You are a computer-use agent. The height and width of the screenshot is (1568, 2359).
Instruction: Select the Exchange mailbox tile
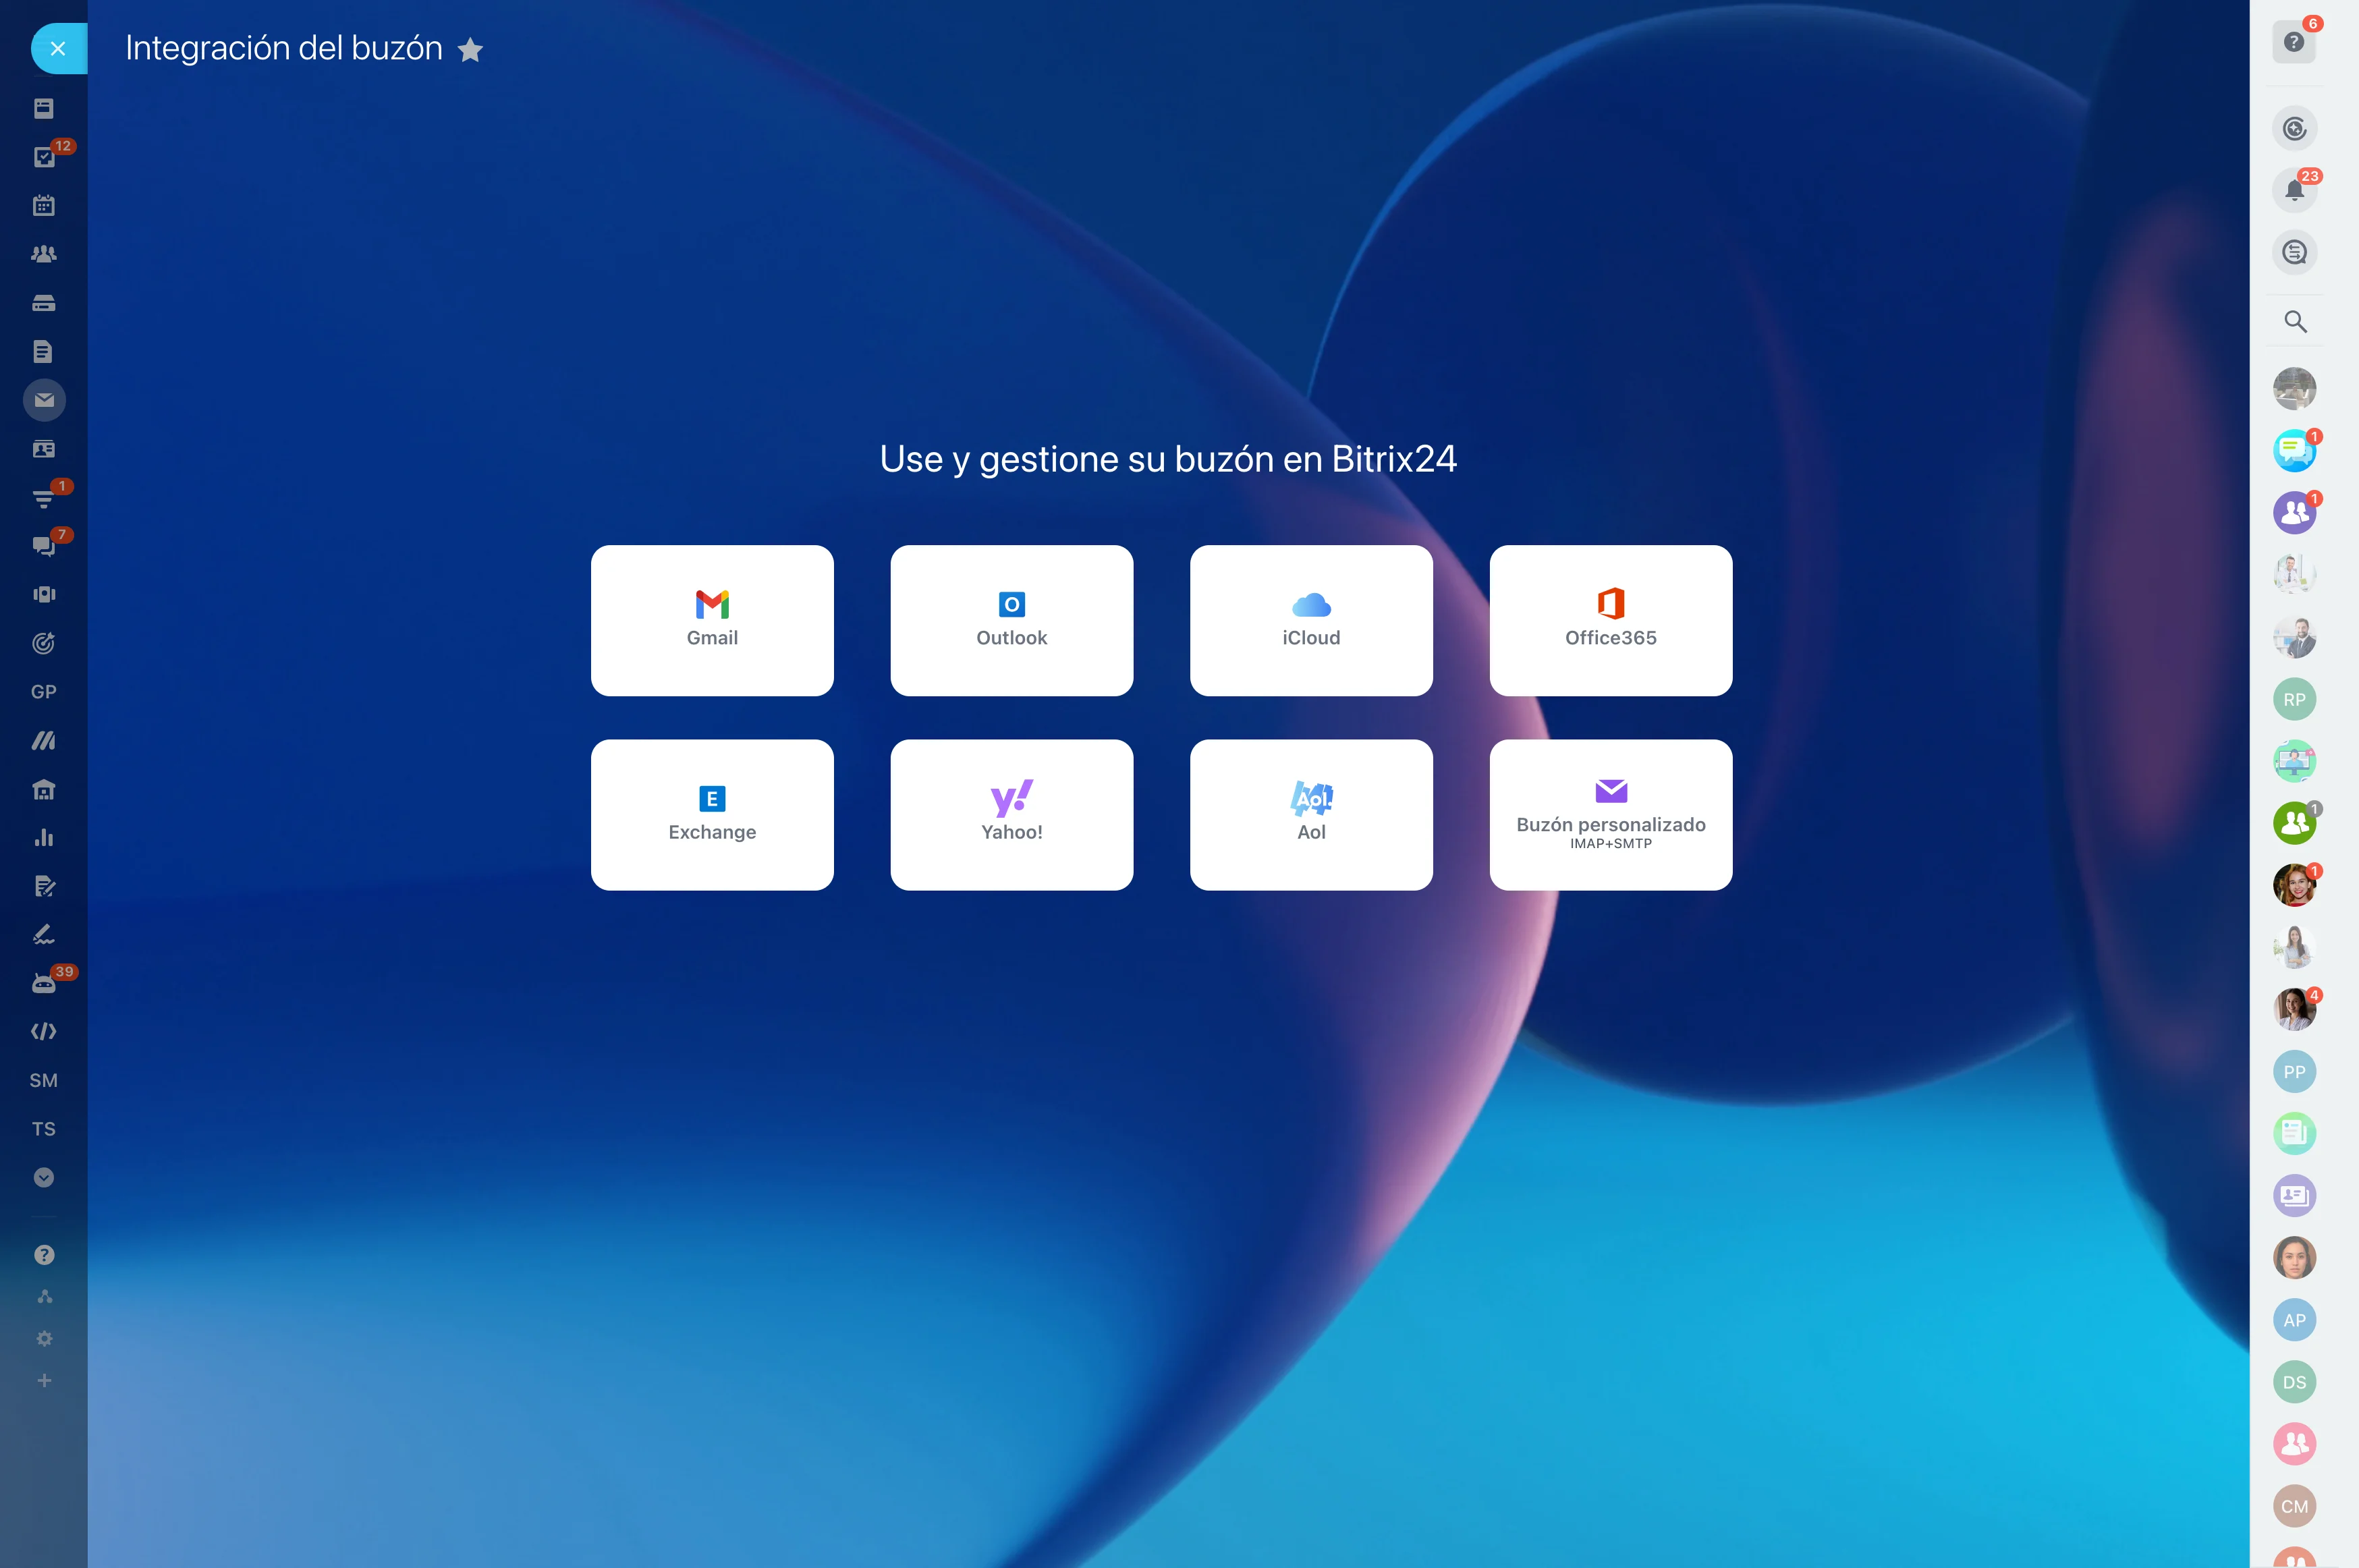(712, 814)
